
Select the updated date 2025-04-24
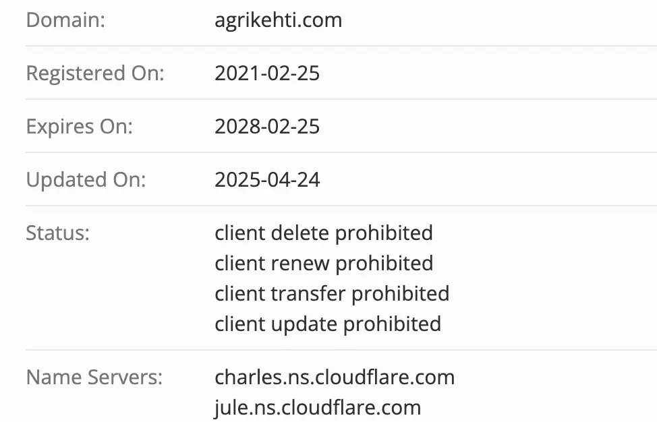(267, 179)
